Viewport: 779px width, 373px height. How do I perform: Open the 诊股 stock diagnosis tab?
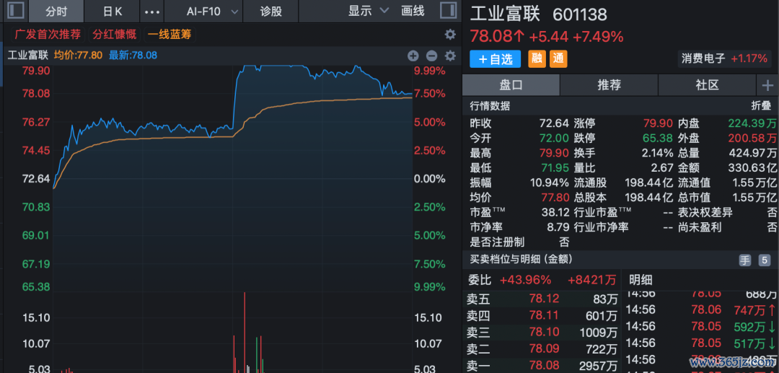[x=270, y=11]
